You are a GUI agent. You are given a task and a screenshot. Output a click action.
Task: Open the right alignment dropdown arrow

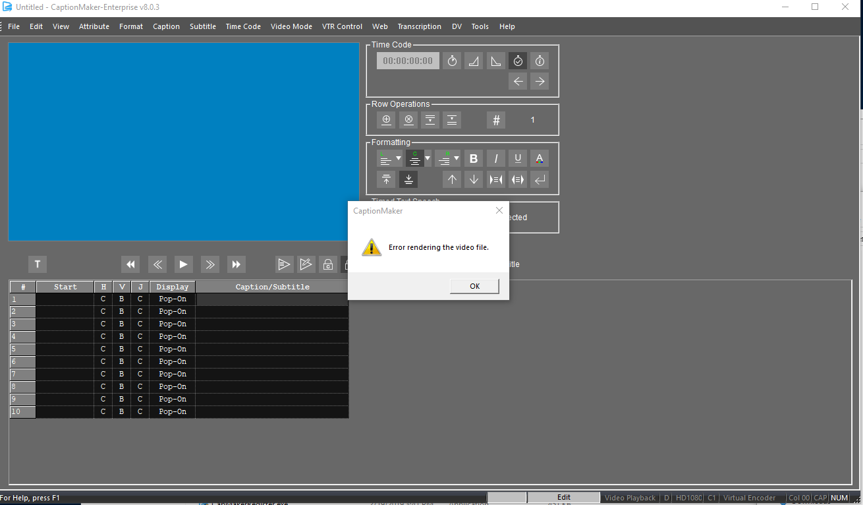[x=455, y=158]
